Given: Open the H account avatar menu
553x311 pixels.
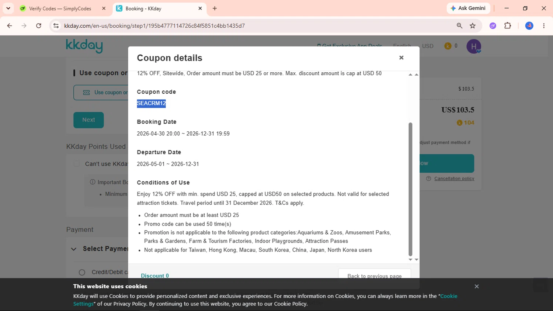Looking at the screenshot, I should (474, 46).
